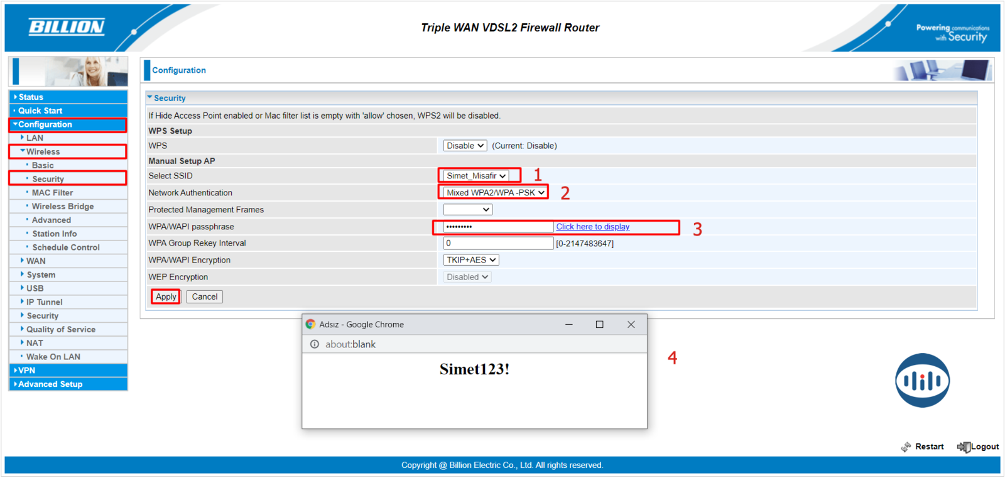
Task: Click the Cancel button
Action: pyautogui.click(x=205, y=296)
